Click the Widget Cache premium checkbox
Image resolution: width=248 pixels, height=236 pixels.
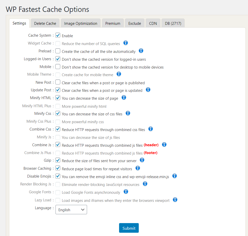[x=58, y=43]
